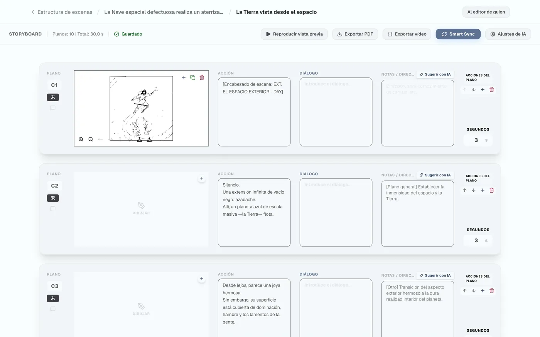This screenshot has width=540, height=337.
Task: Click the plus icon on C3 thumbnail
Action: (x=201, y=279)
